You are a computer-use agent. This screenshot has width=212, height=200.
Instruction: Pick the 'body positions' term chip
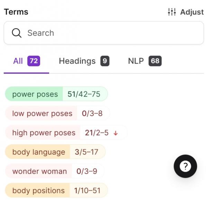coord(38,191)
